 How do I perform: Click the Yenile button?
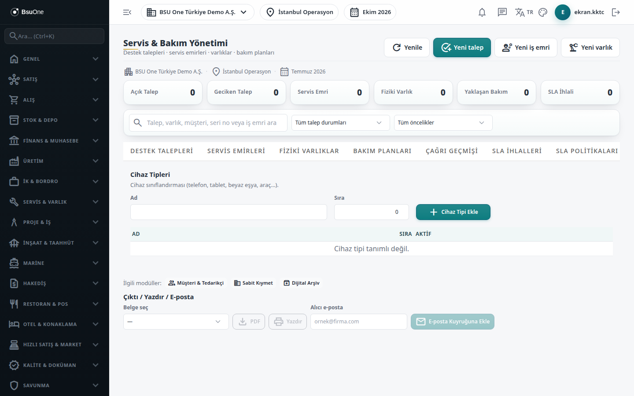(x=407, y=48)
